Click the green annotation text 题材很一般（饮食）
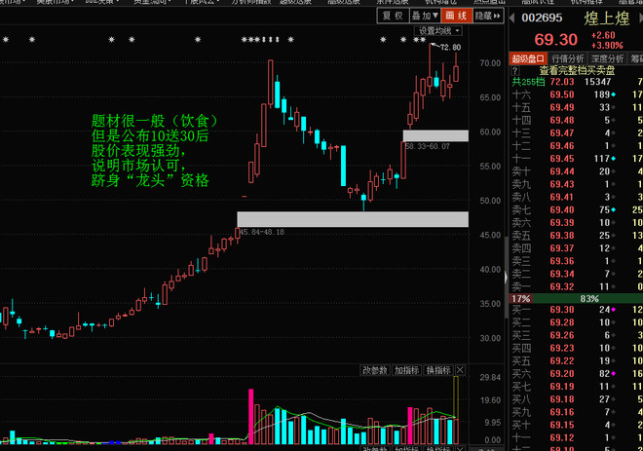This screenshot has height=451, width=643. click(154, 121)
